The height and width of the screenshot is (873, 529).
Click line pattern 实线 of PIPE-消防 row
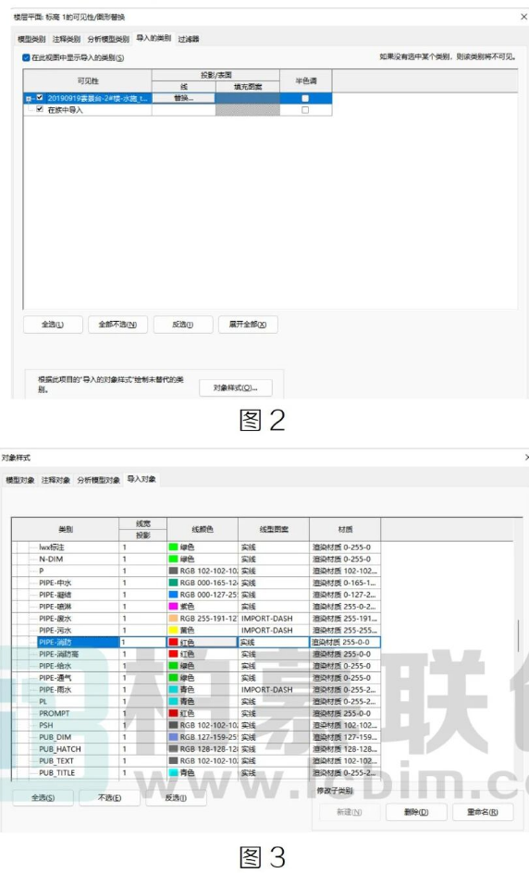coord(274,642)
